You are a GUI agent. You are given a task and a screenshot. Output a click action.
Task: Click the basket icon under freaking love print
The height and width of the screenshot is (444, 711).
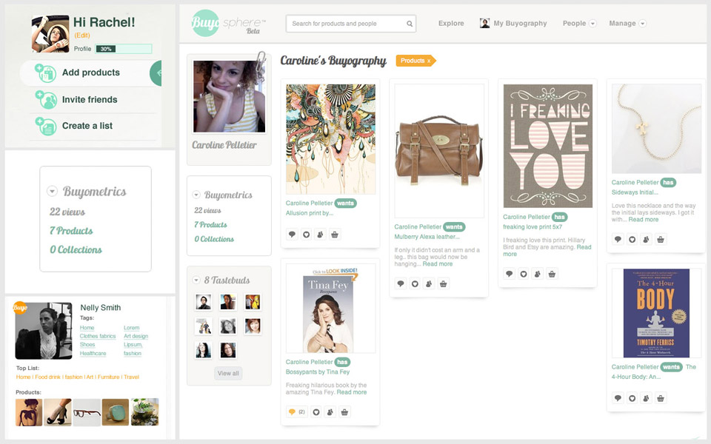click(x=551, y=274)
